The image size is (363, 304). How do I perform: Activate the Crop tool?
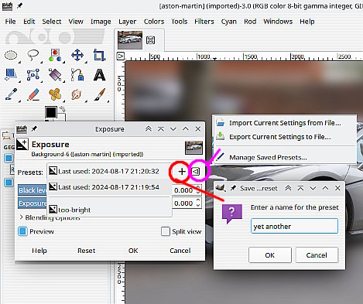click(x=99, y=55)
